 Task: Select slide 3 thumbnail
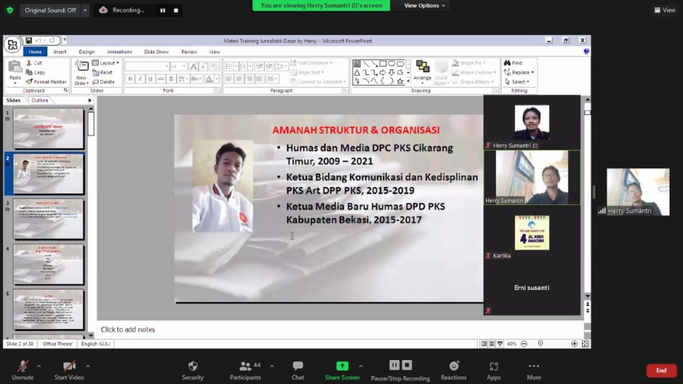(48, 219)
